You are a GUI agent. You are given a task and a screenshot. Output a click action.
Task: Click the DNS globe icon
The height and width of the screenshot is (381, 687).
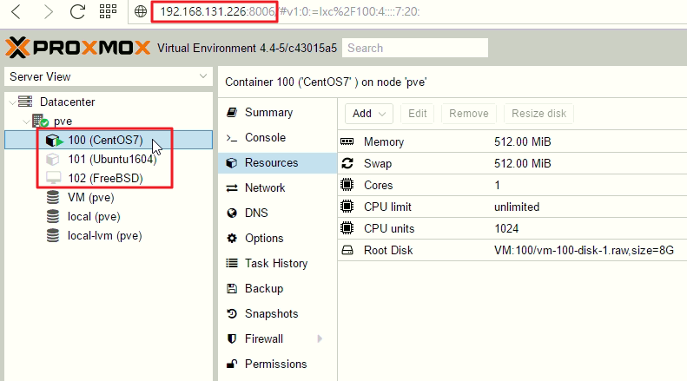click(x=232, y=213)
